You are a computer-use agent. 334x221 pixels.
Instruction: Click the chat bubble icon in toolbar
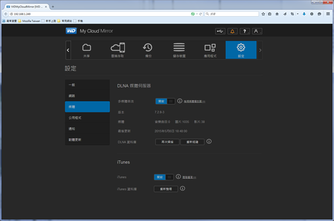[x=319, y=14]
